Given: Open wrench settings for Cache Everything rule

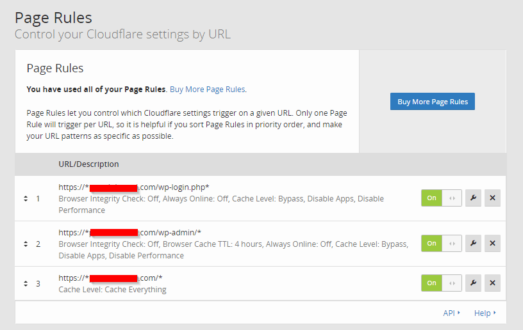Looking at the screenshot, I should tap(473, 283).
